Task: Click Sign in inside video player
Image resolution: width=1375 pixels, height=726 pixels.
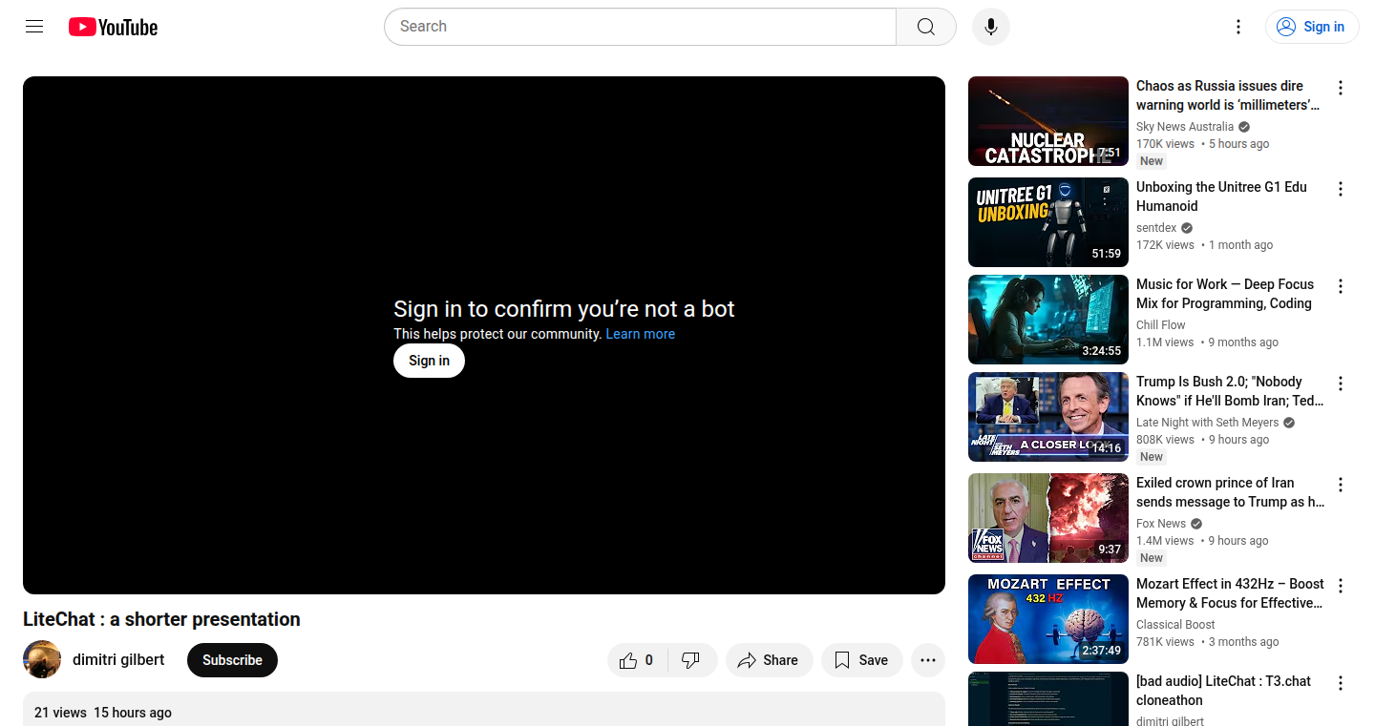Action: coord(429,361)
